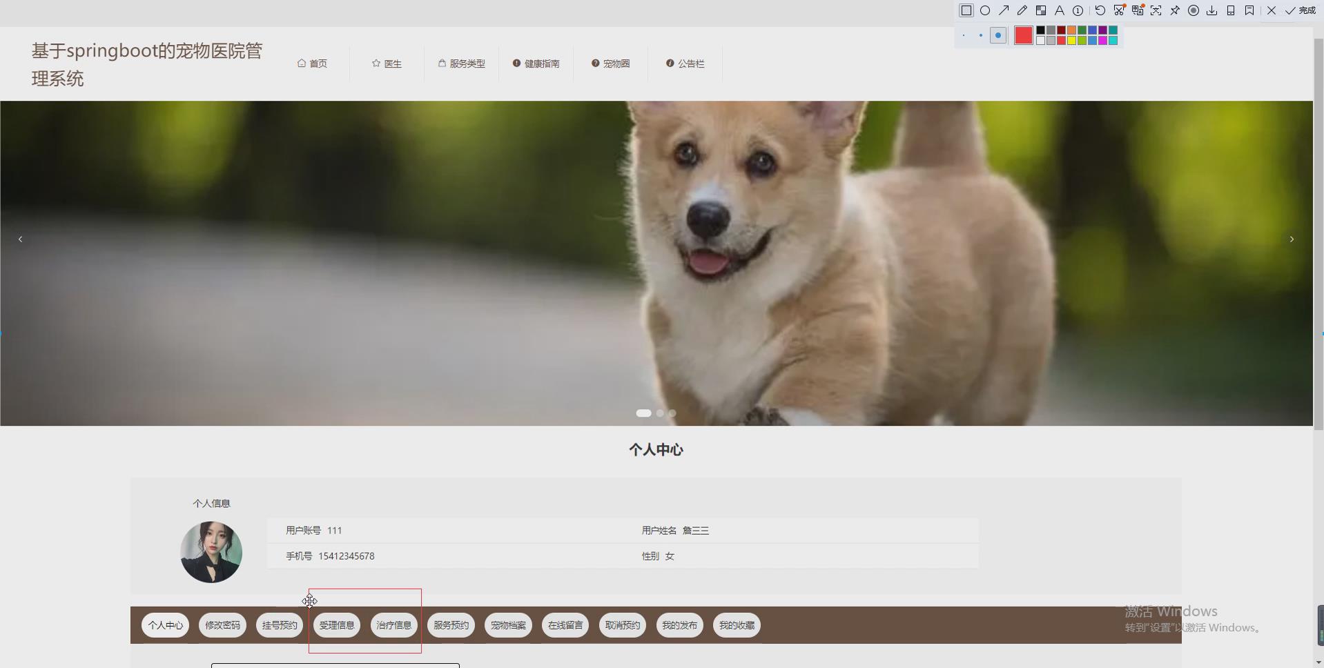The height and width of the screenshot is (668, 1324).
Task: Toggle screen recording with record icon
Action: (1194, 10)
